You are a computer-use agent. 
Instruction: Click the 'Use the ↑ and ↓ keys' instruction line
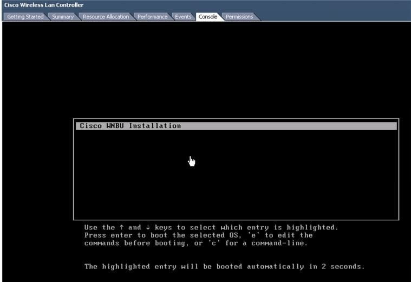point(211,227)
